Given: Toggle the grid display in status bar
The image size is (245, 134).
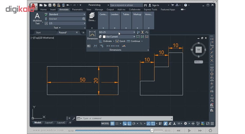Looking at the screenshot, I should tap(112, 124).
